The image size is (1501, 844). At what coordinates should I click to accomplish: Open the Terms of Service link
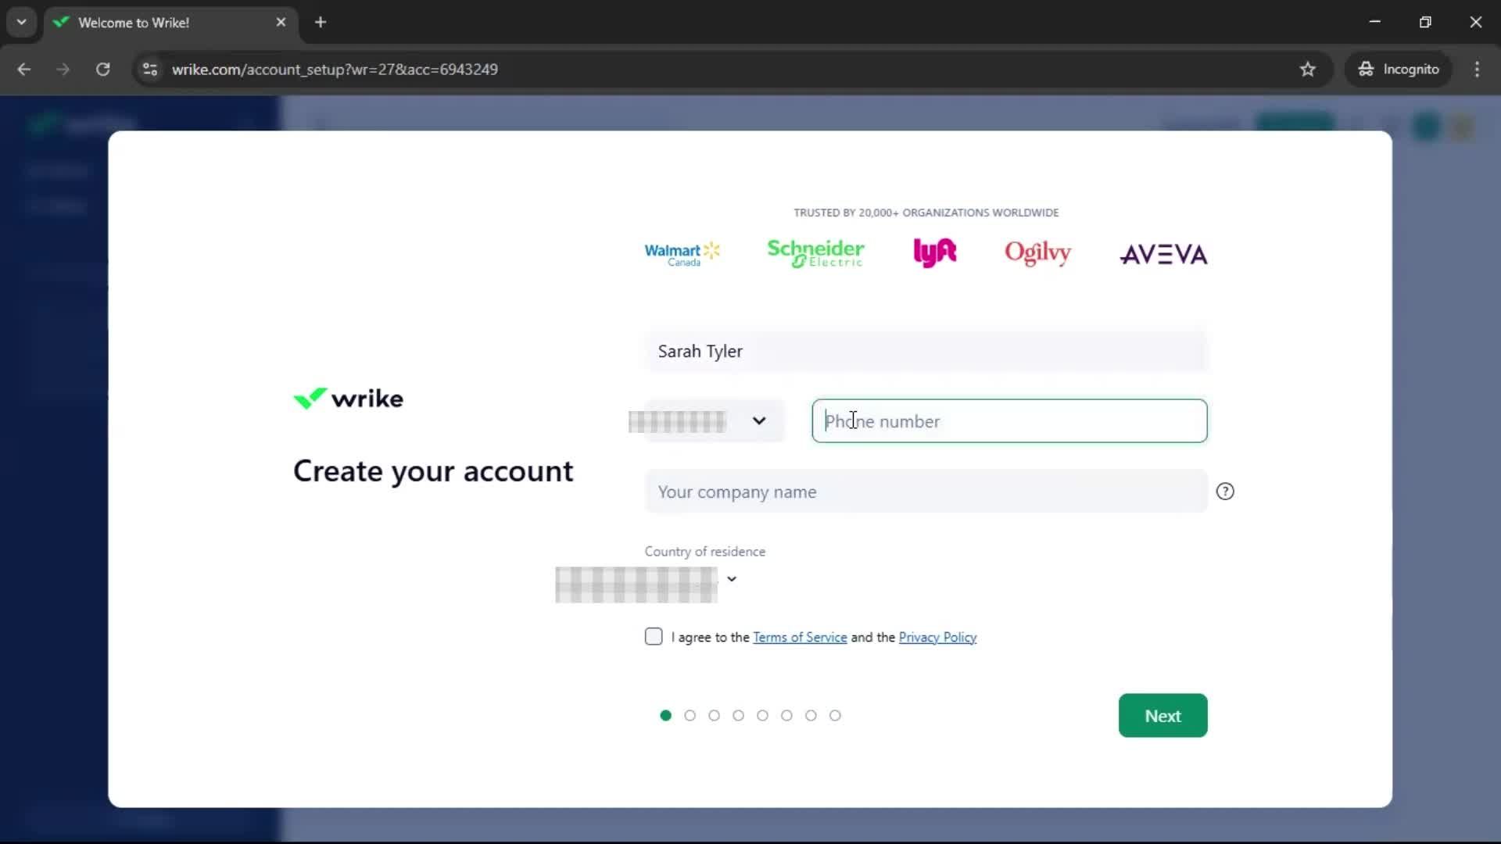pyautogui.click(x=800, y=638)
